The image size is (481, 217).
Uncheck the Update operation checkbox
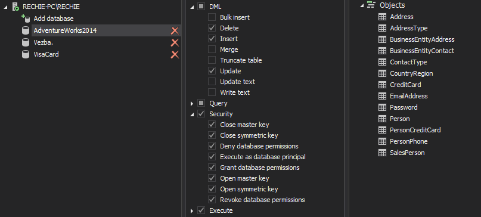click(212, 71)
